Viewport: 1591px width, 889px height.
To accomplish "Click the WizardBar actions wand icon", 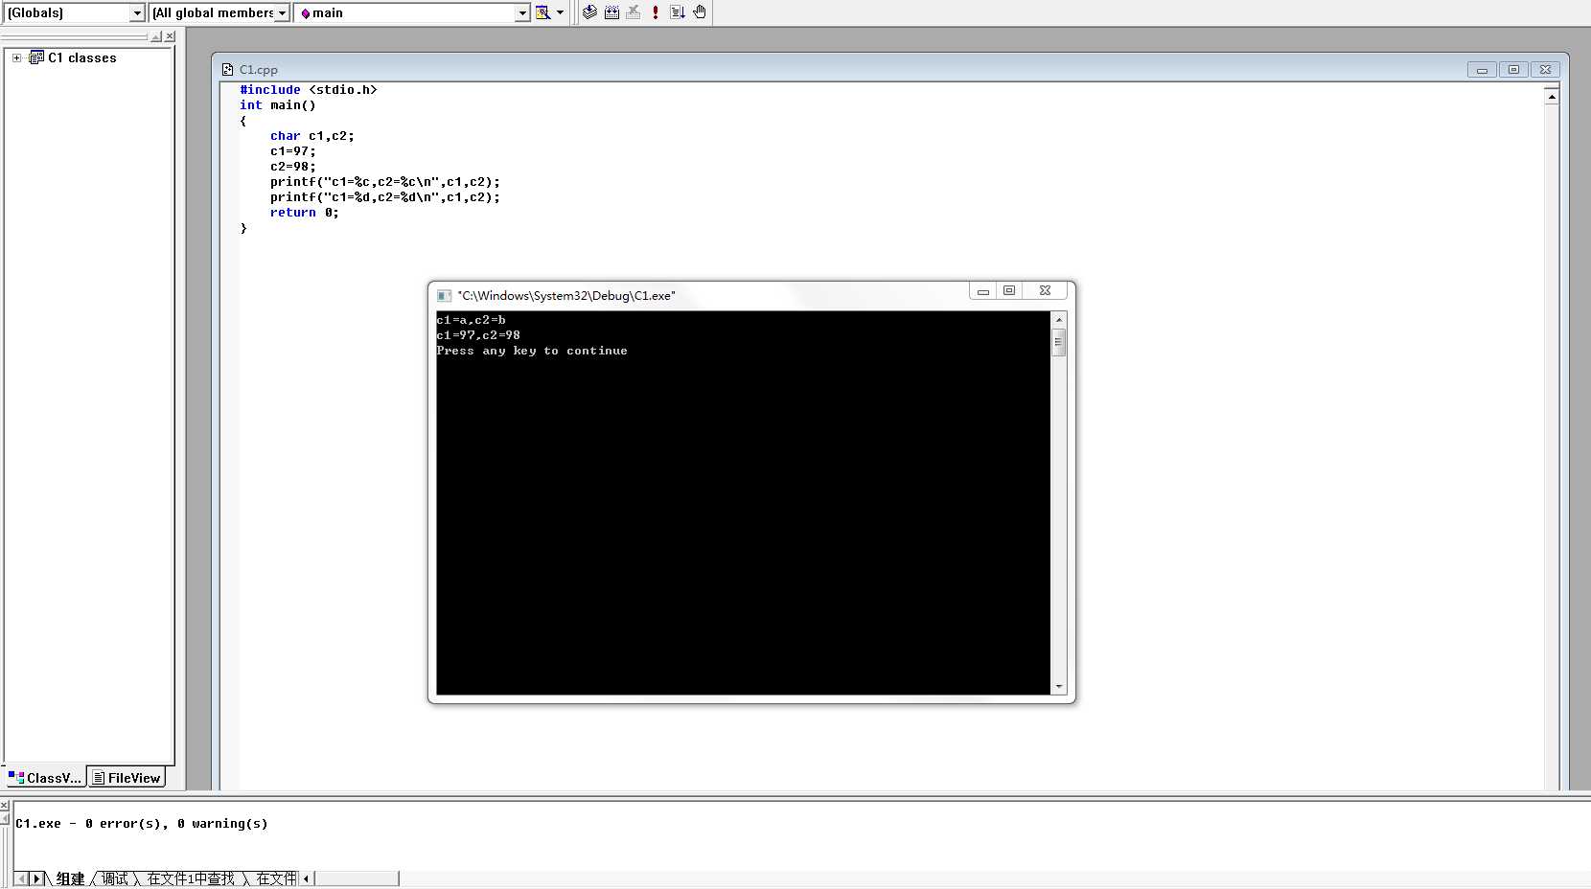I will click(x=543, y=12).
